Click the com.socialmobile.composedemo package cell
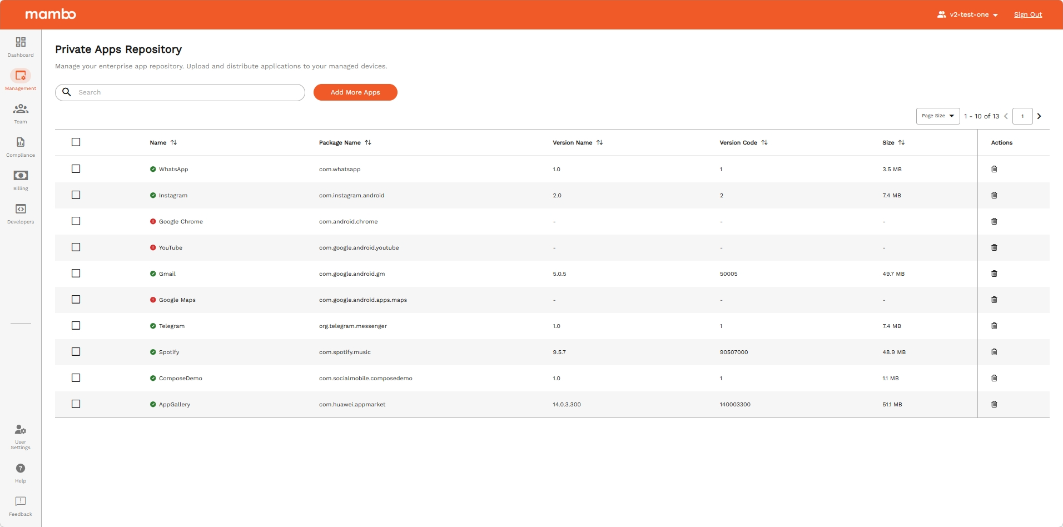The width and height of the screenshot is (1063, 527). click(x=366, y=379)
